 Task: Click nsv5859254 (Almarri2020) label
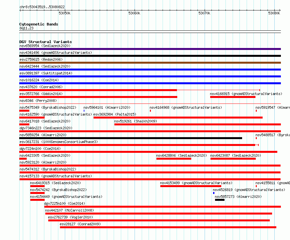coord(43,135)
